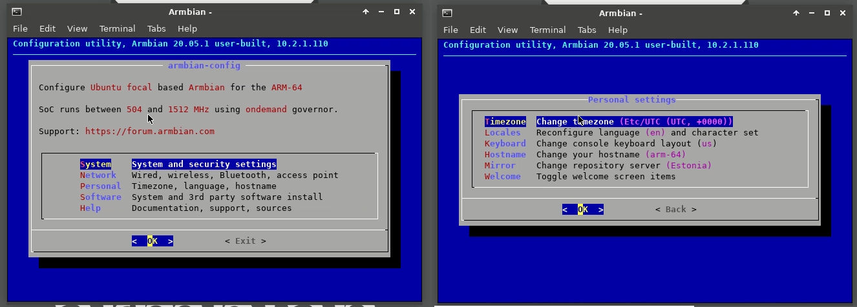This screenshot has width=857, height=307.
Task: Open Edit menu in right terminal window
Action: [478, 30]
